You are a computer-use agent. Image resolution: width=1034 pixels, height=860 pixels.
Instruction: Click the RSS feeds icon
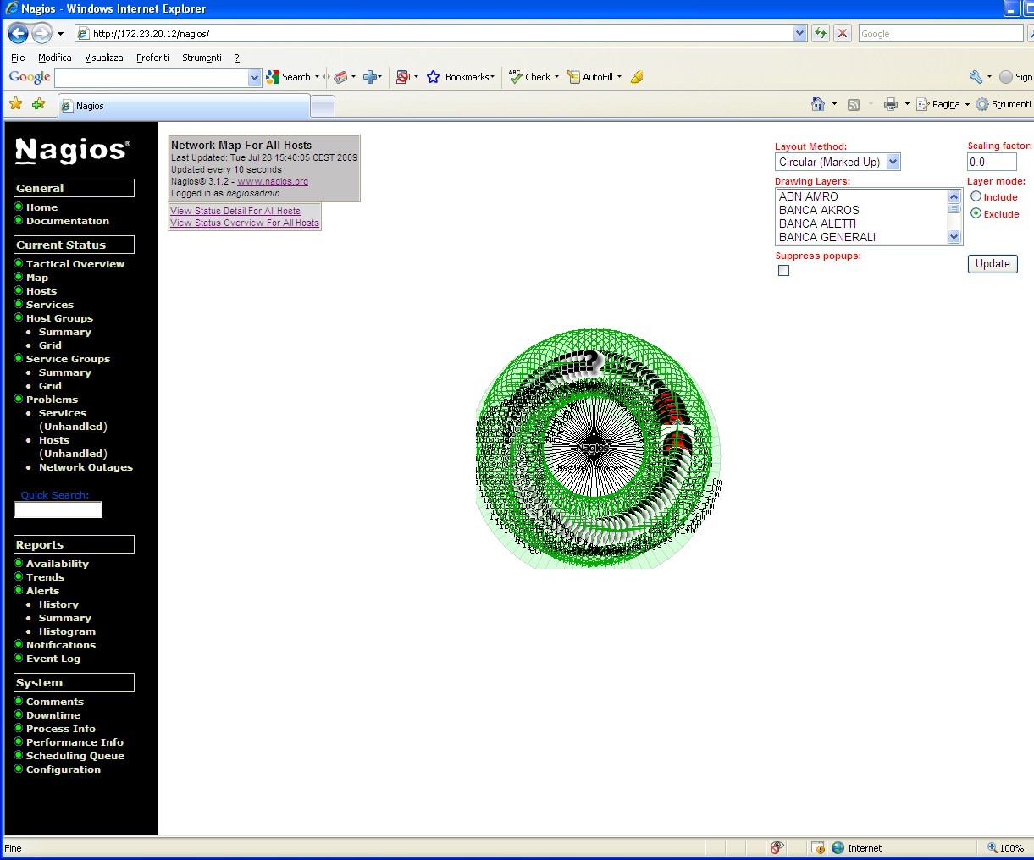click(x=854, y=105)
